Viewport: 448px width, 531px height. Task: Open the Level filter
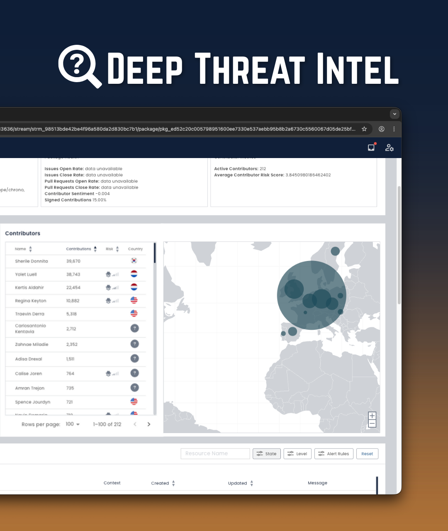click(297, 454)
